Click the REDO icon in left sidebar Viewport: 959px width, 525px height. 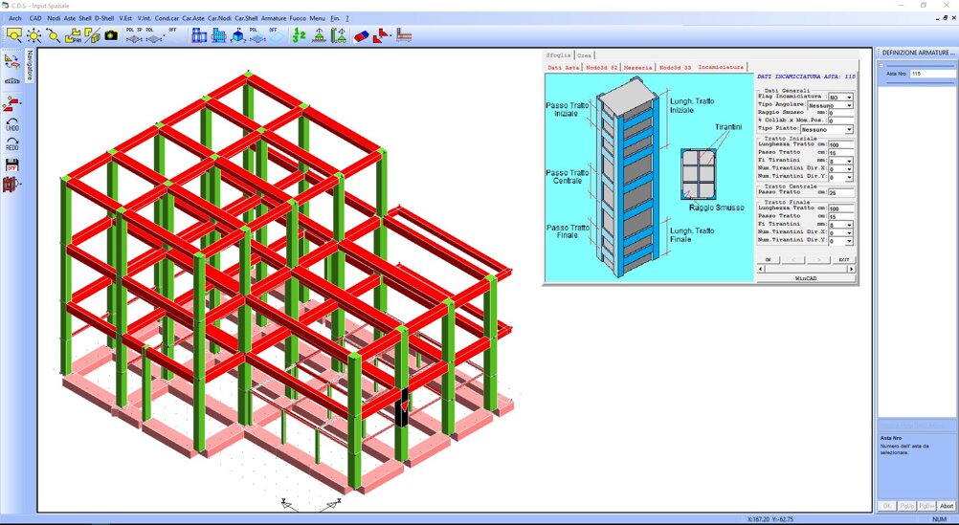[x=12, y=143]
